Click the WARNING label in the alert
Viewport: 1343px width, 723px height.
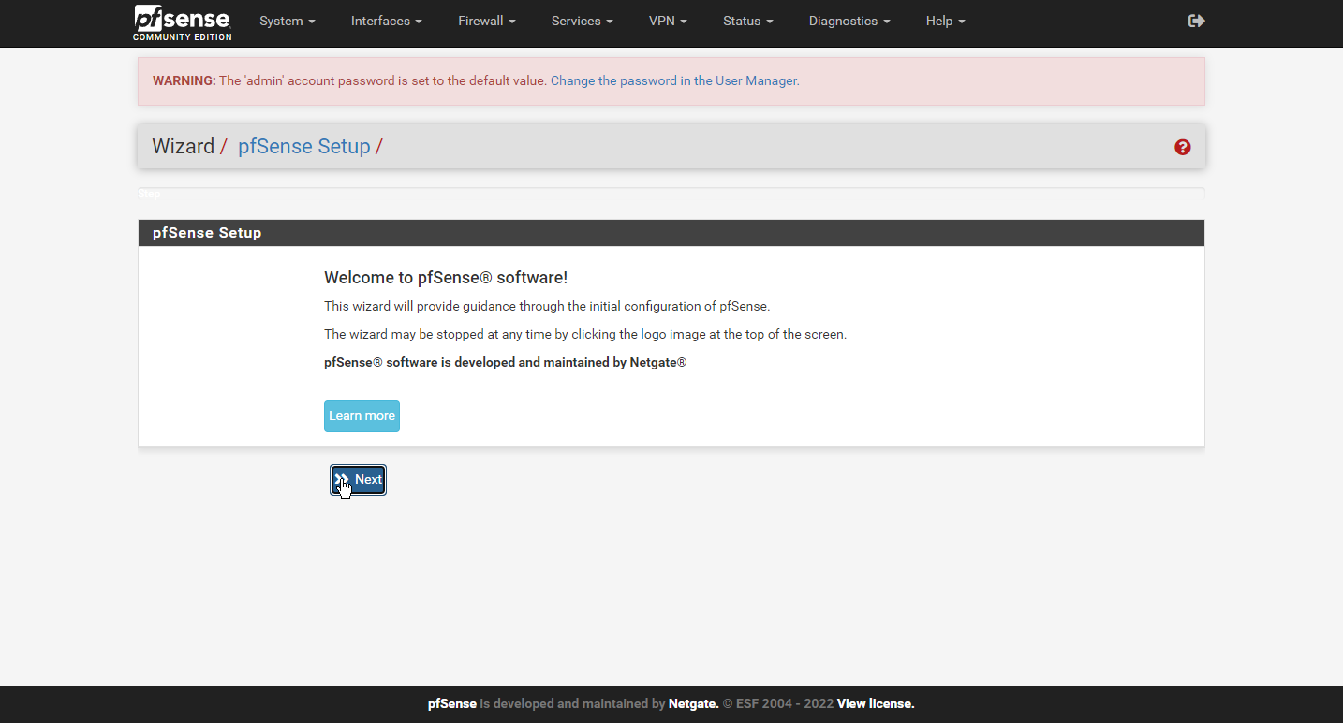pos(184,81)
